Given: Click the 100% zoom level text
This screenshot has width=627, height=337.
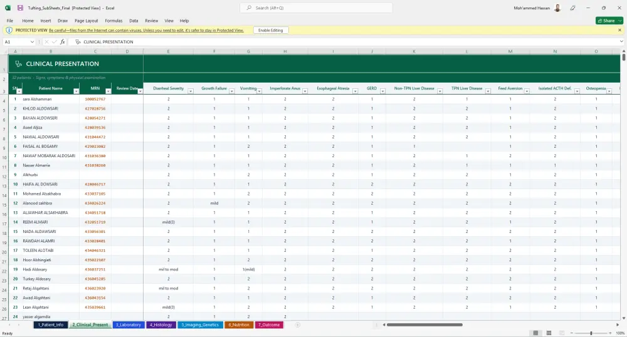Looking at the screenshot, I should (x=620, y=333).
